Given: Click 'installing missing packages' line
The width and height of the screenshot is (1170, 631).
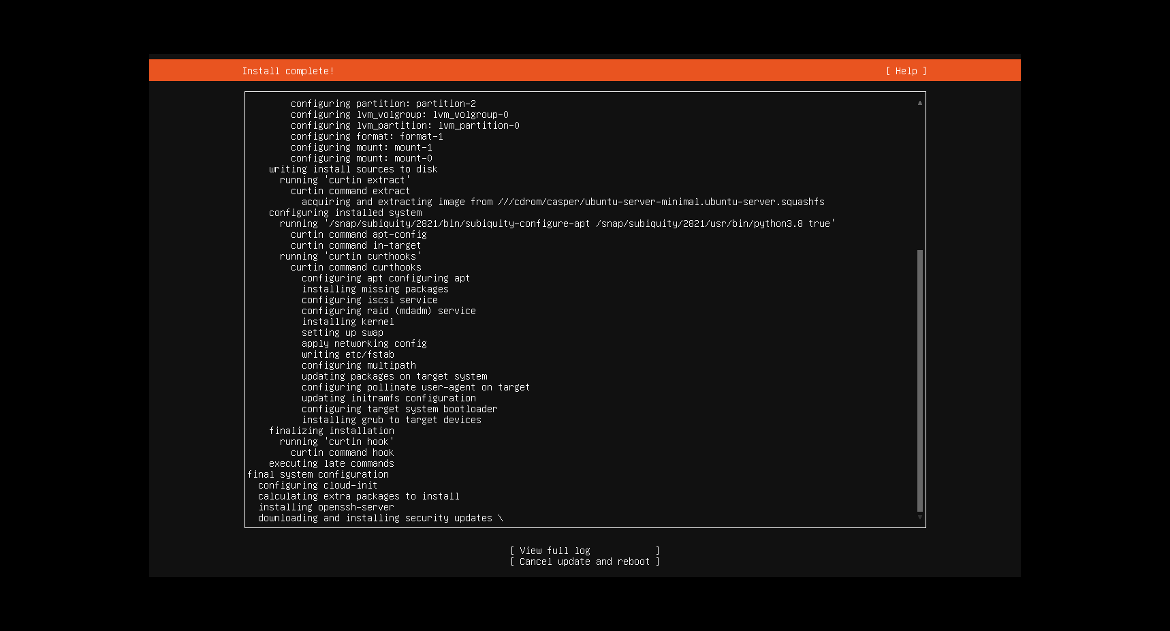Looking at the screenshot, I should point(375,289).
